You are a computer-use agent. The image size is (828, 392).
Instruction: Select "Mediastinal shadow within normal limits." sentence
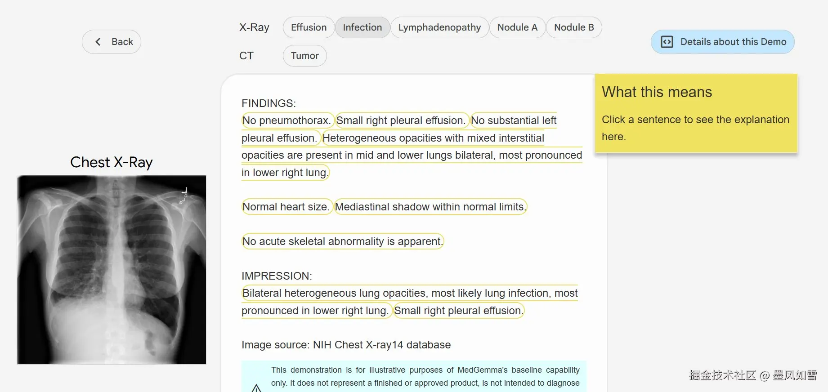point(430,207)
